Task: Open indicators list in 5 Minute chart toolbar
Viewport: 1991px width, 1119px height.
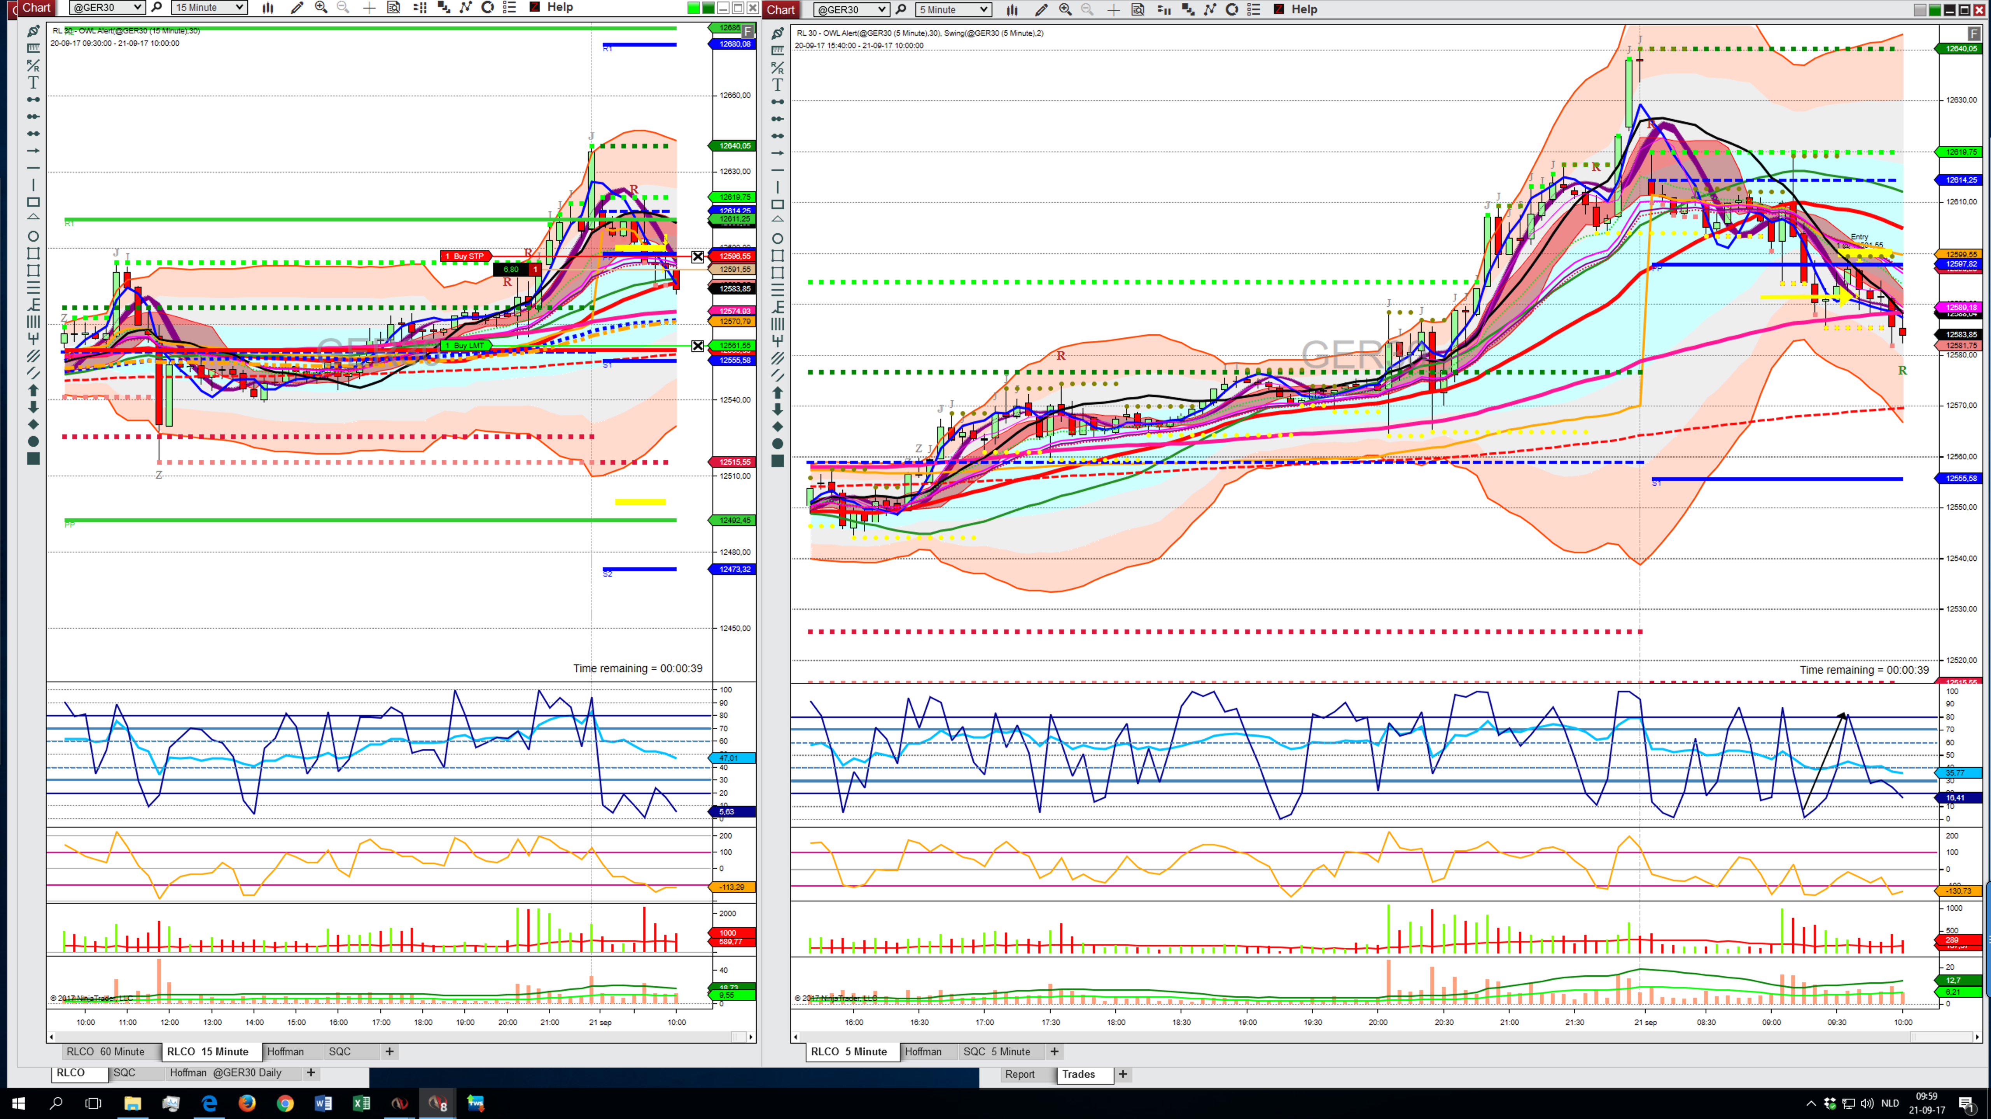Action: click(x=1210, y=10)
